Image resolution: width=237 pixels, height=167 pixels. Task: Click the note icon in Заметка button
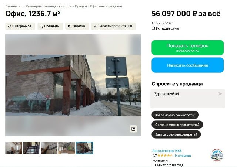(69, 26)
